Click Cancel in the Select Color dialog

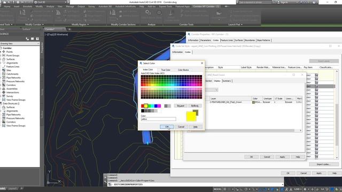pos(181,127)
